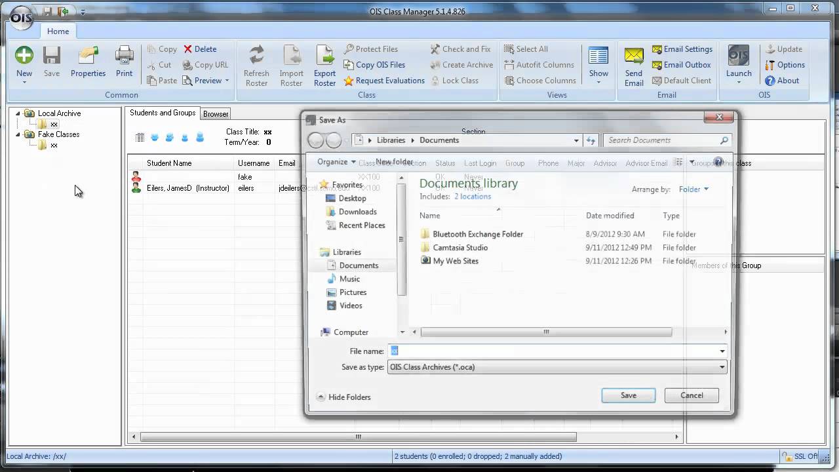Image resolution: width=839 pixels, height=472 pixels.
Task: Click the Update command in OIS group
Action: pos(783,49)
